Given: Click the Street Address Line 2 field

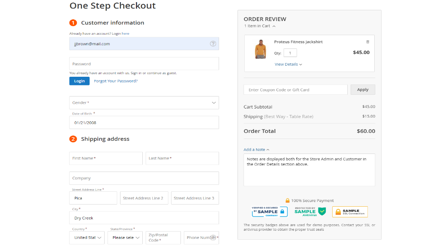Looking at the screenshot, I should [x=144, y=198].
